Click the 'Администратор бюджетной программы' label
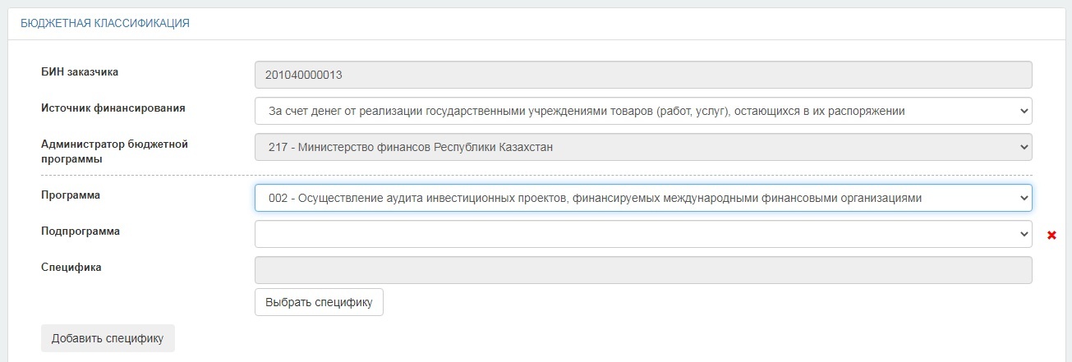 click(115, 151)
